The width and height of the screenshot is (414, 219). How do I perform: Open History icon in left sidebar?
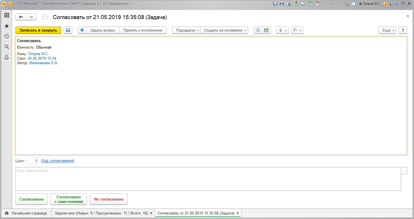click(x=6, y=36)
